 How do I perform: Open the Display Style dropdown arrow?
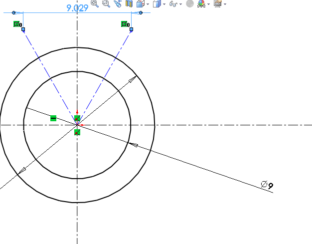coord(164,4)
